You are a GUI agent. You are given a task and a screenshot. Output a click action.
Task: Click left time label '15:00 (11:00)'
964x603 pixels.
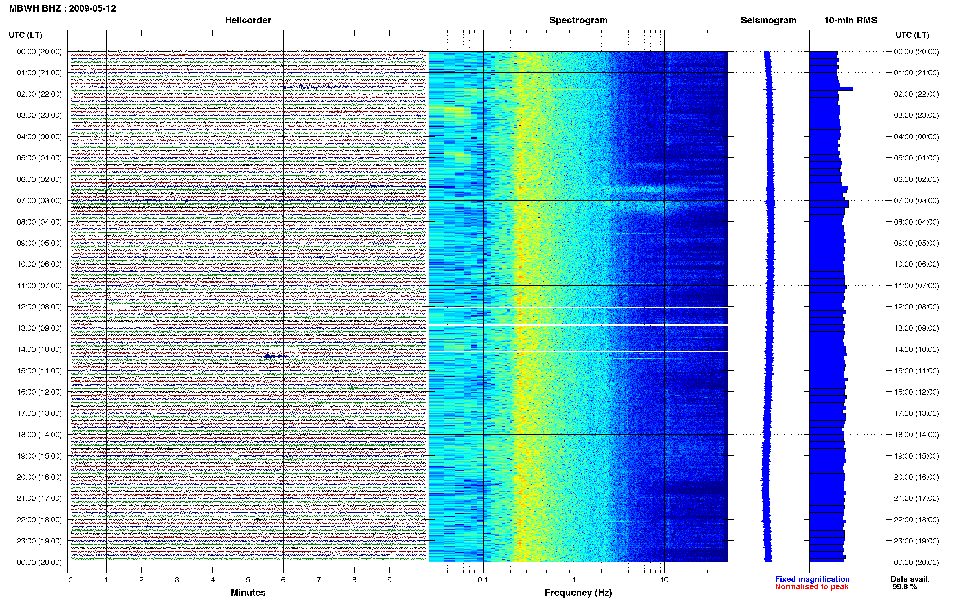click(x=39, y=371)
